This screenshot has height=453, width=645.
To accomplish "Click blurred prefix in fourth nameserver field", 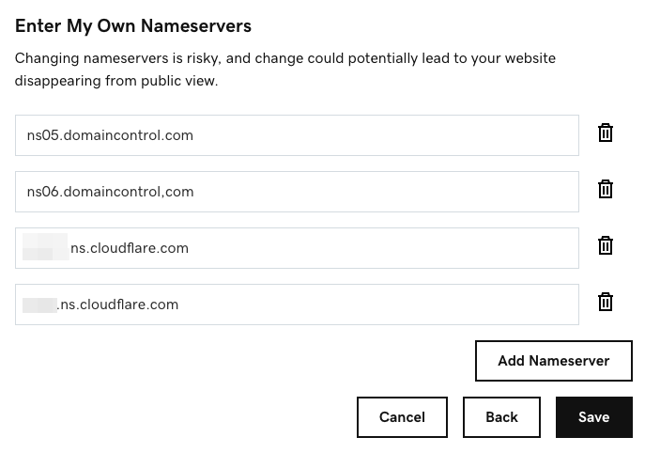I will (x=39, y=305).
